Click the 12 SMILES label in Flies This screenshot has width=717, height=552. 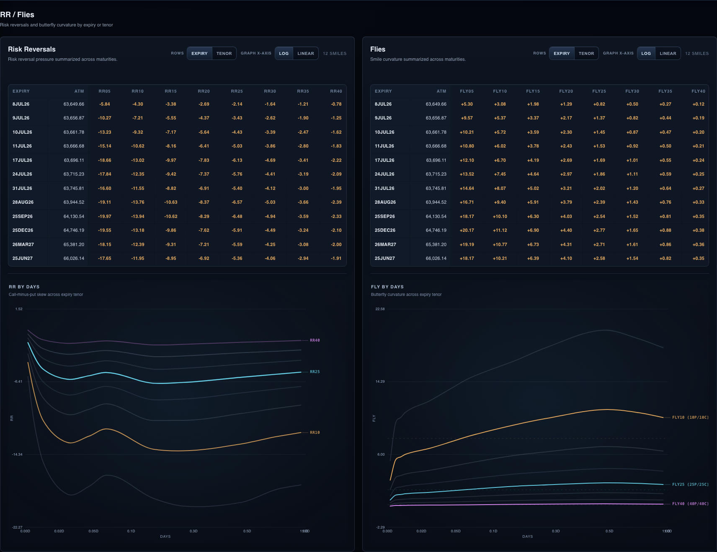point(697,53)
